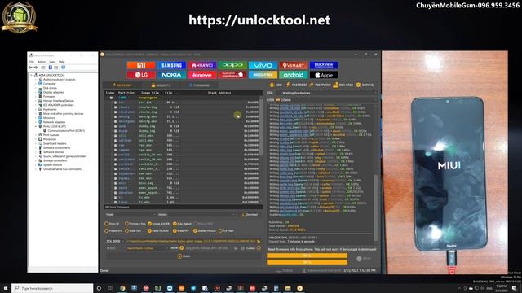This screenshot has width=522, height=293.
Task: Toggle the Bypass Anti-RB checkbox
Action: (x=149, y=224)
